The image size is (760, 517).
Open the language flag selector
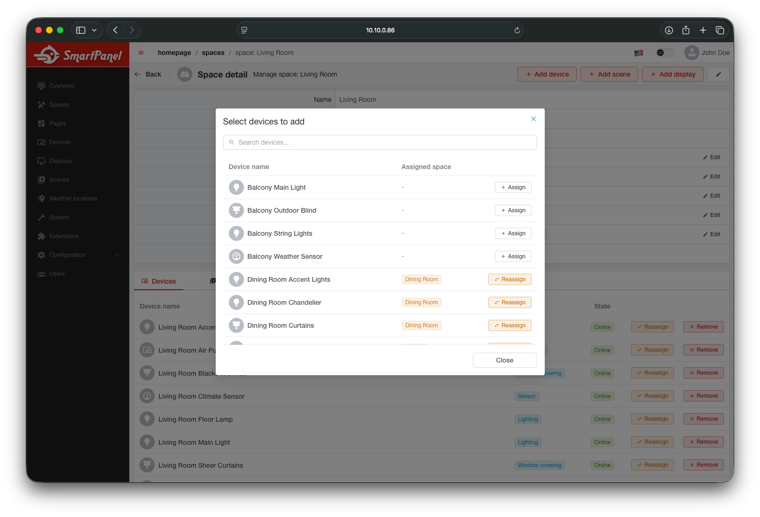[x=638, y=53]
